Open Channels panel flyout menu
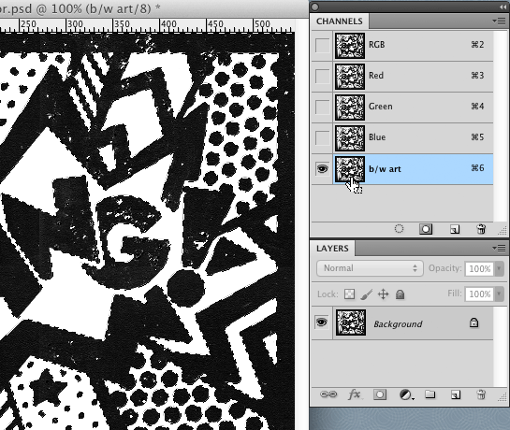Viewport: 510px width, 430px height. pyautogui.click(x=500, y=21)
